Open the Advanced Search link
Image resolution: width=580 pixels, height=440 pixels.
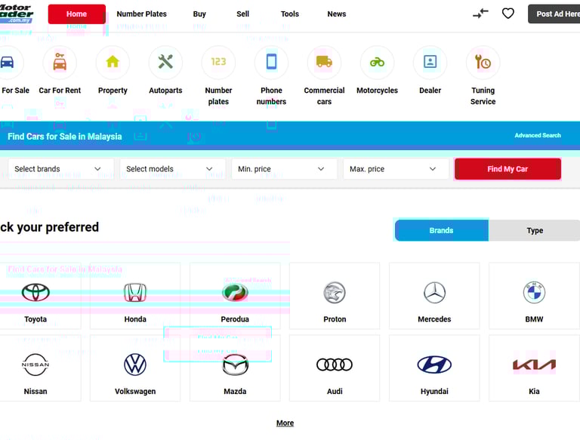(538, 135)
